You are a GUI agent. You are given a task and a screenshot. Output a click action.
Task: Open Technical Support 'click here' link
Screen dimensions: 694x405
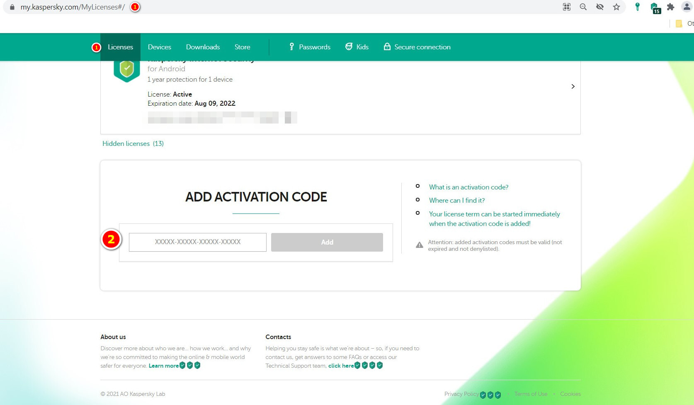click(341, 366)
